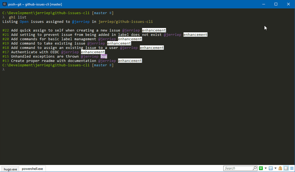
Task: Click @jerriep in the 'Listing Open issues' line
Action: (x=81, y=21)
